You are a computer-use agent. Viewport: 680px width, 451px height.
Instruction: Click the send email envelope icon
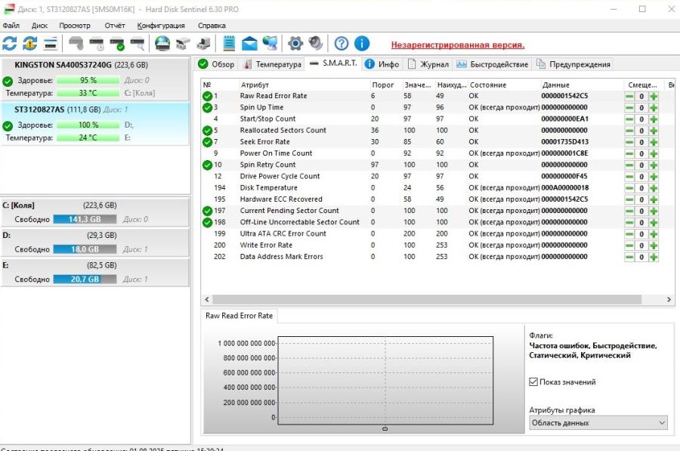(249, 43)
